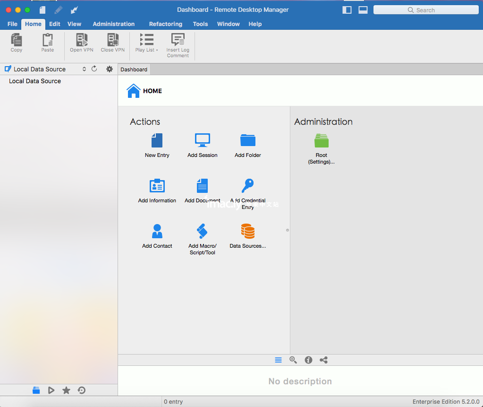The image size is (483, 407).
Task: Open the Tools tab
Action: (200, 24)
